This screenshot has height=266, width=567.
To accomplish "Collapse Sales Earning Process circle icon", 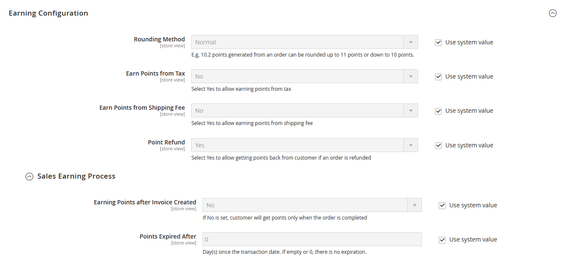I will point(29,176).
